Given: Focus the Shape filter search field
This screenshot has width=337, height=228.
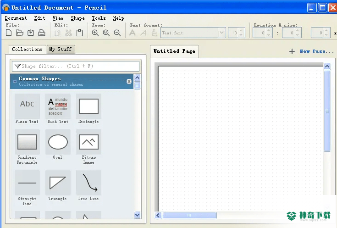Looking at the screenshot, I should pos(76,66).
